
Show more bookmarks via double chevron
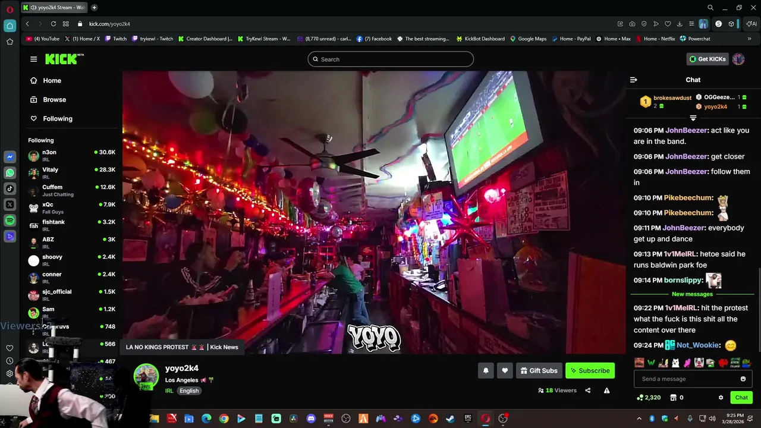coord(750,39)
